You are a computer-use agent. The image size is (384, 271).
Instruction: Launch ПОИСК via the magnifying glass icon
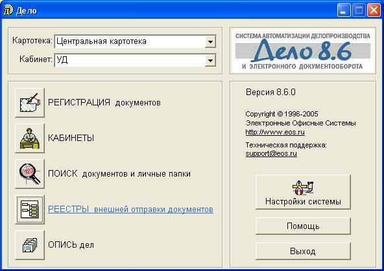click(x=30, y=174)
